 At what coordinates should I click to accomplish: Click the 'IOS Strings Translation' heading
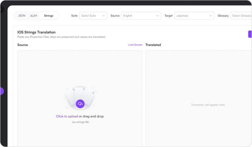(x=36, y=32)
